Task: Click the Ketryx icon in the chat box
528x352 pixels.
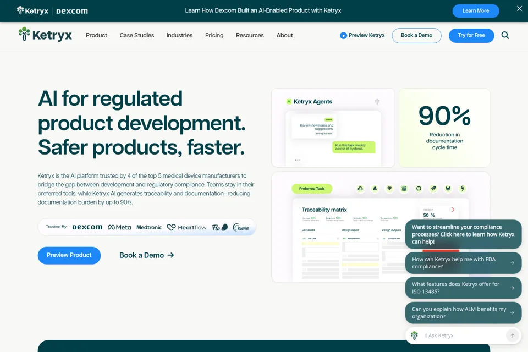Action: click(415, 335)
